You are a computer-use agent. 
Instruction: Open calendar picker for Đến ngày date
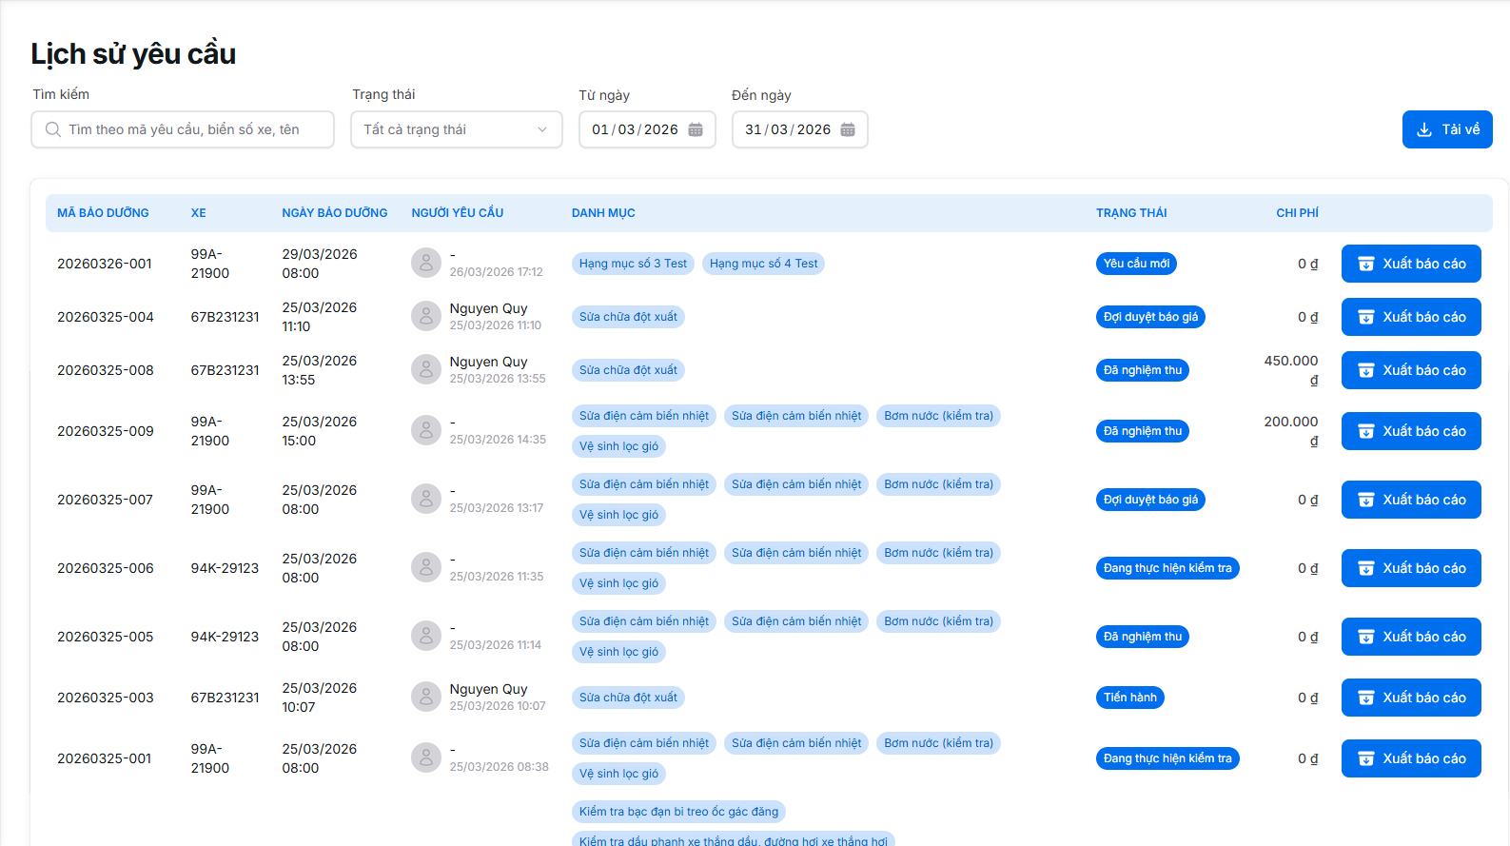848,129
